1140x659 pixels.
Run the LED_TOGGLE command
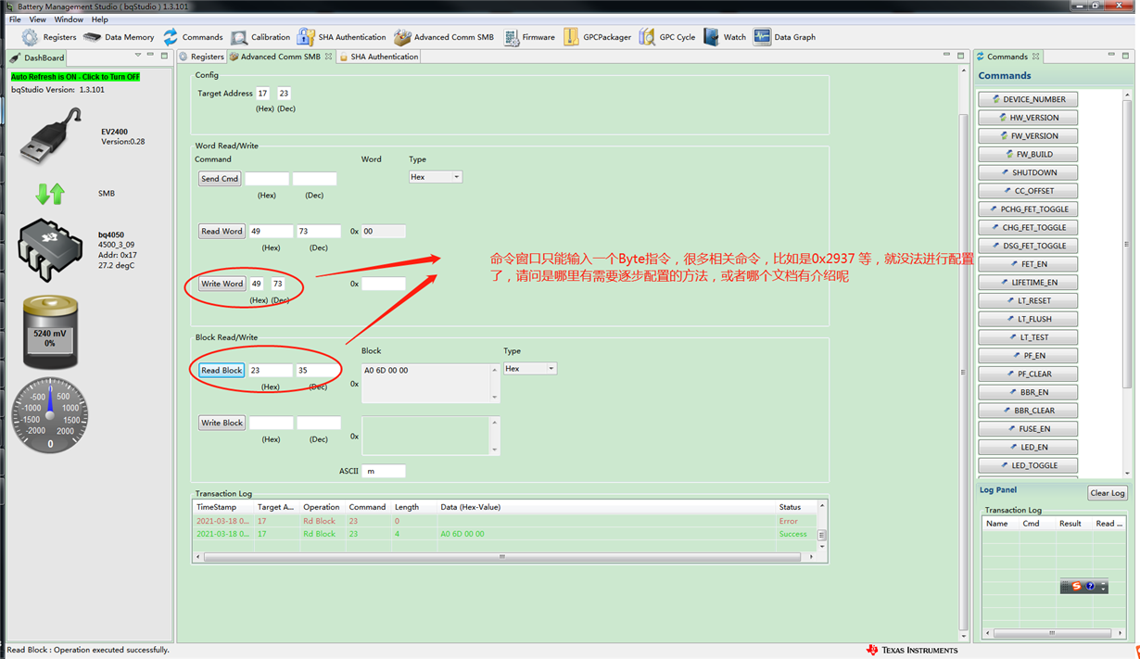[x=1028, y=465]
